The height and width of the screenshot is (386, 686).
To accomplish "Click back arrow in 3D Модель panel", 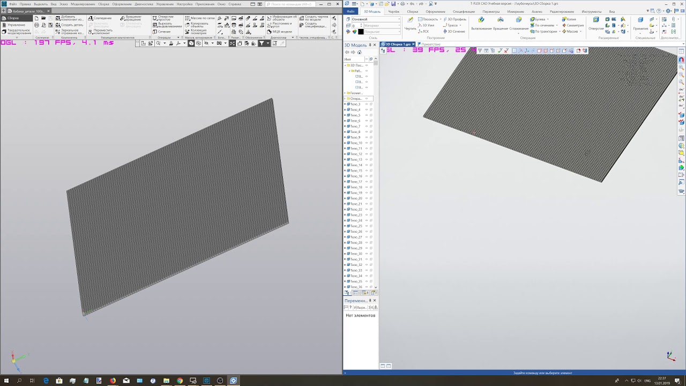I will [347, 52].
